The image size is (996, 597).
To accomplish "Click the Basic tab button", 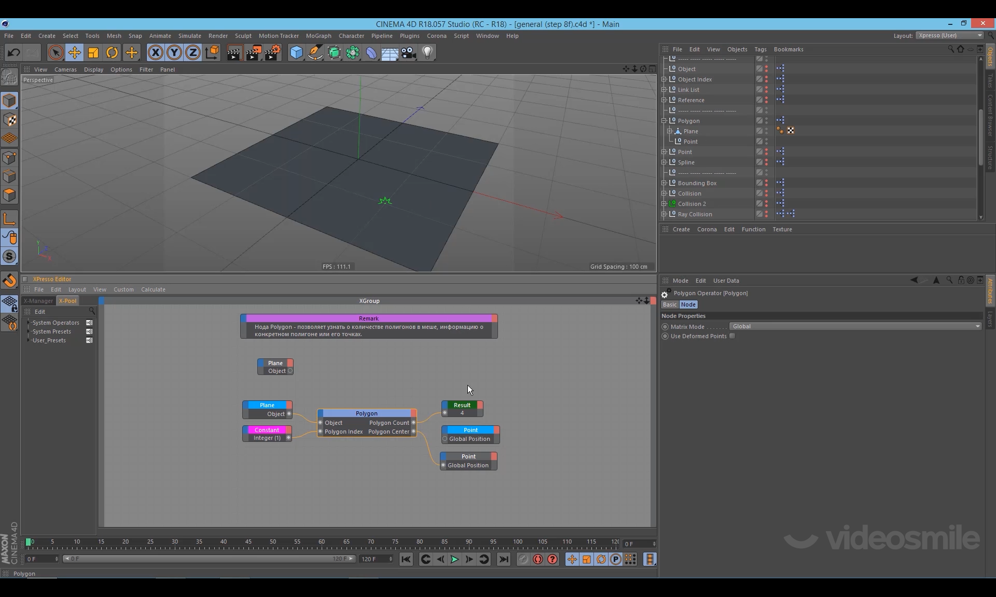I will [670, 304].
